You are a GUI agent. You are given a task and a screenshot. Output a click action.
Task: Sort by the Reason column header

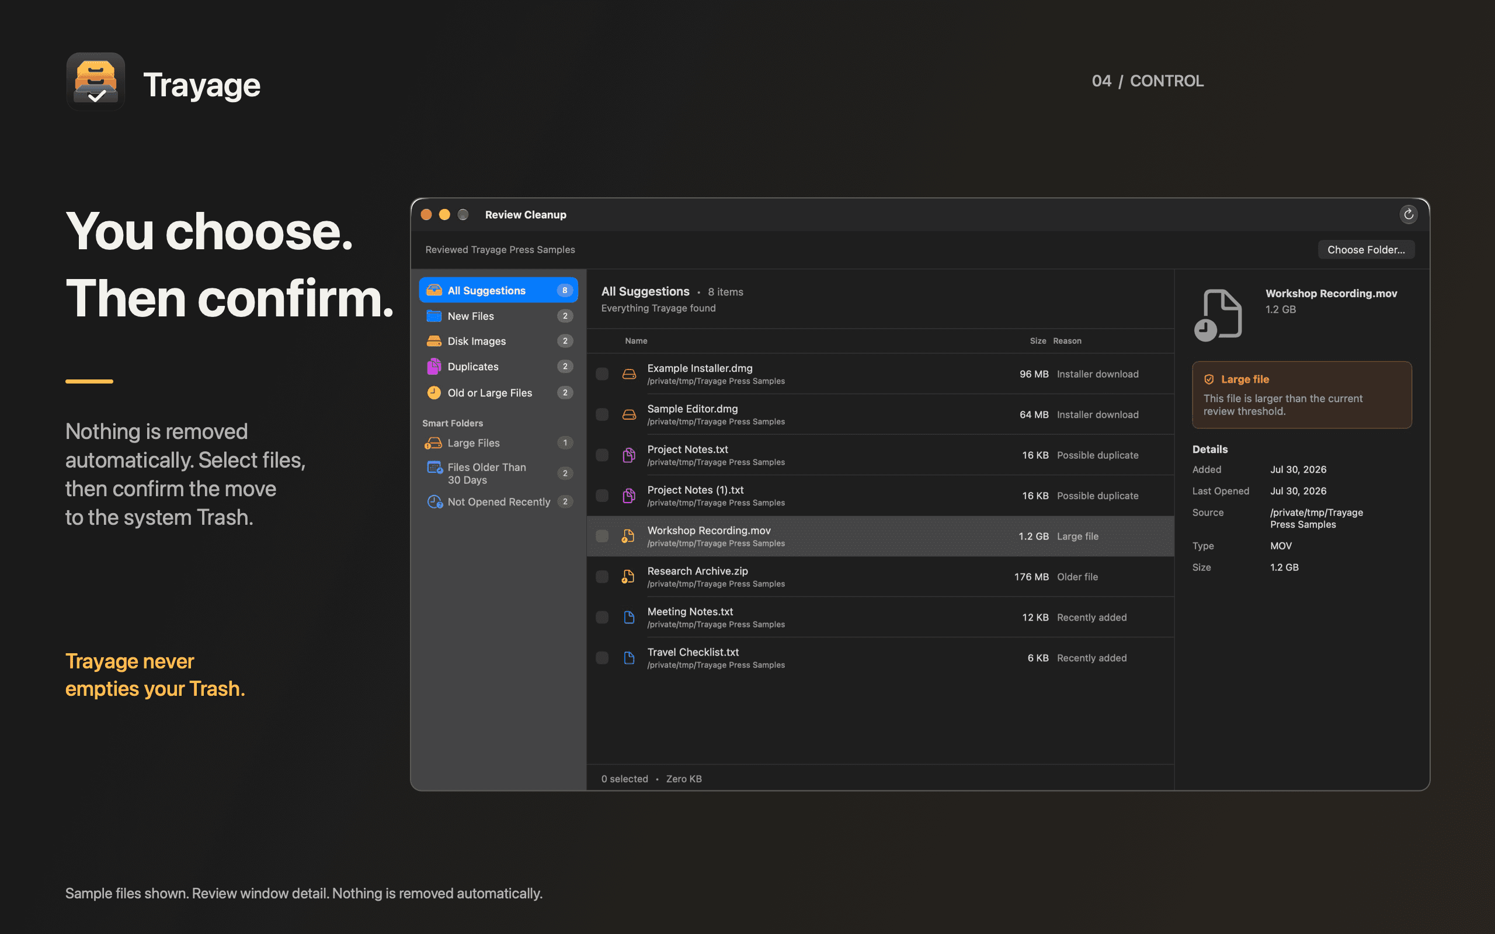coord(1067,341)
